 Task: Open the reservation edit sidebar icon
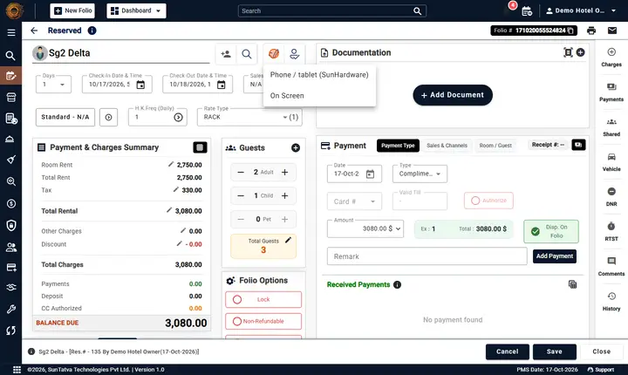[x=10, y=76]
